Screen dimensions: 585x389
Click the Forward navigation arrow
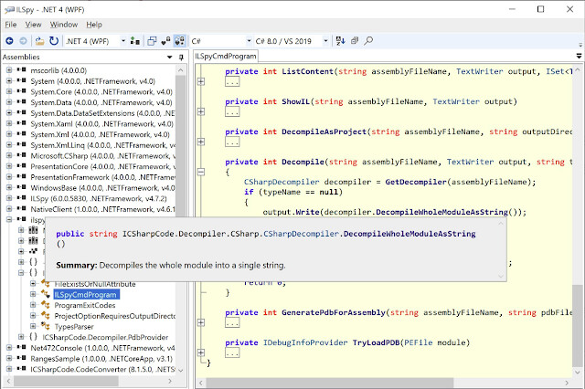pyautogui.click(x=23, y=40)
